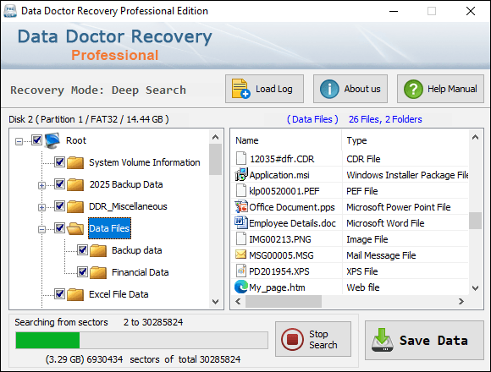491x372 pixels.
Task: Select the MSG00005.MSG envelope icon
Action: click(x=240, y=254)
